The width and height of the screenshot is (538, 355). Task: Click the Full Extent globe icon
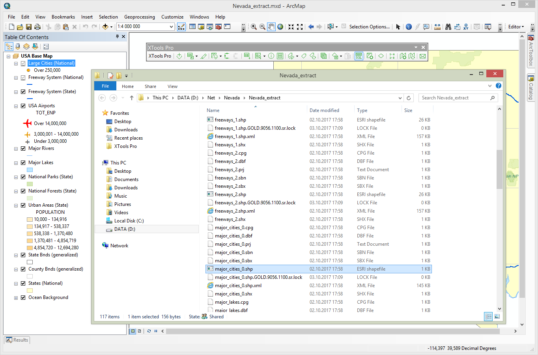(280, 27)
